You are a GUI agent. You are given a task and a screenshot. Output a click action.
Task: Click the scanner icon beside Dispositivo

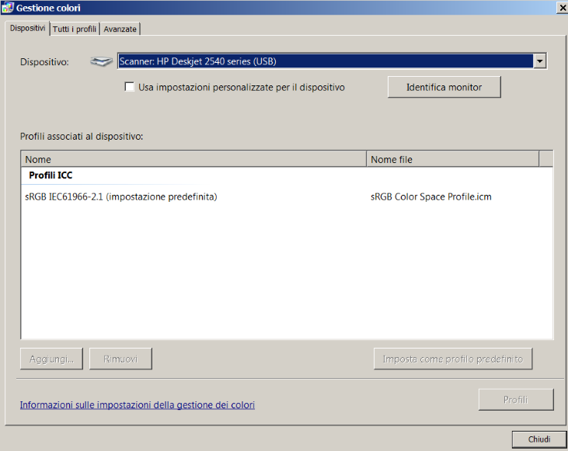click(x=100, y=61)
